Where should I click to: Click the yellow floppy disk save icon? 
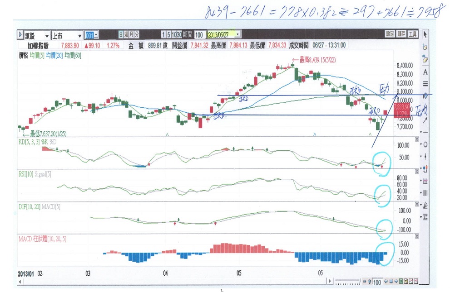[x=406, y=282]
